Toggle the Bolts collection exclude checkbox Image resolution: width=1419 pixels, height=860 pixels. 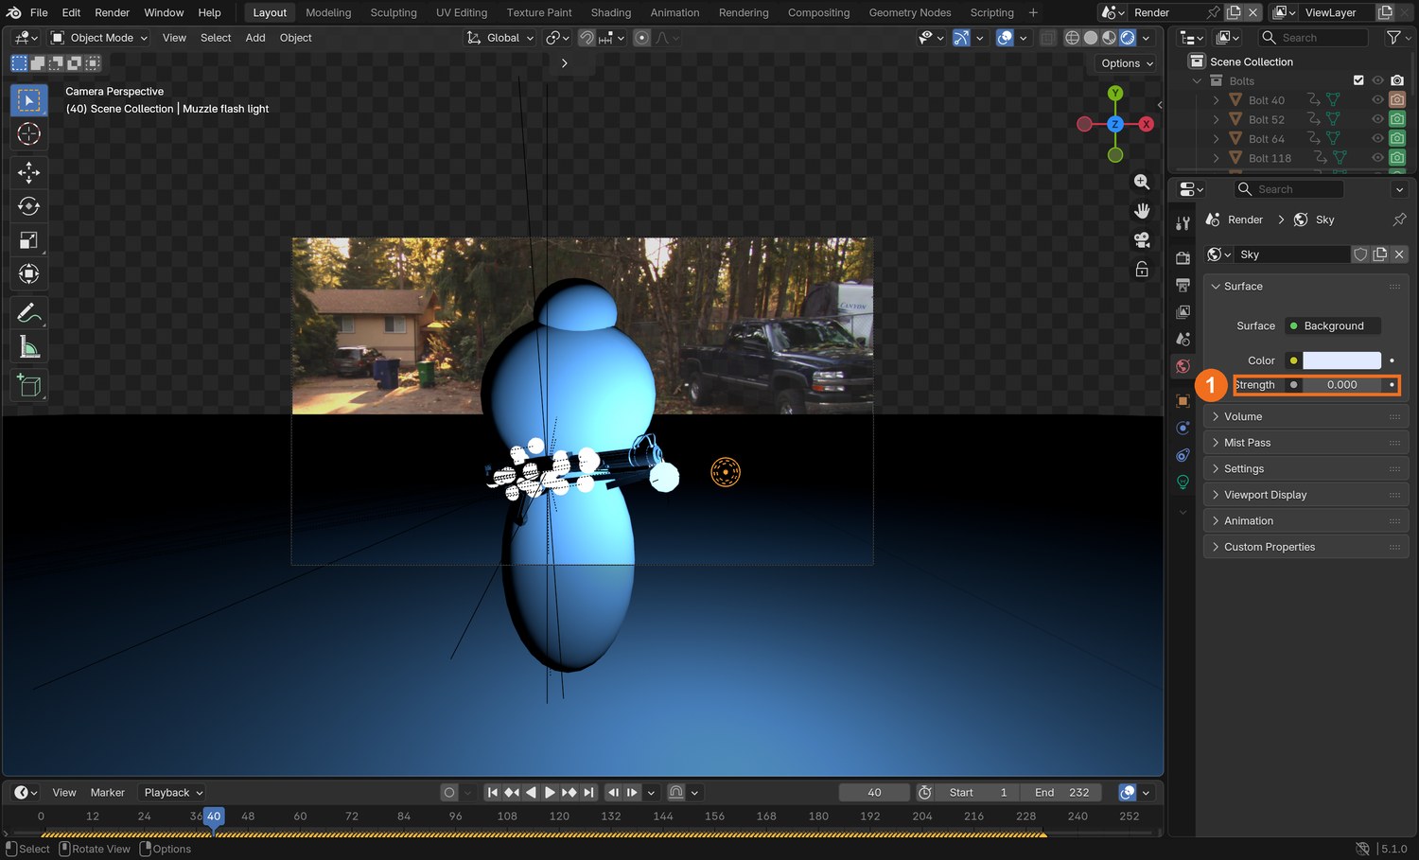tap(1358, 80)
